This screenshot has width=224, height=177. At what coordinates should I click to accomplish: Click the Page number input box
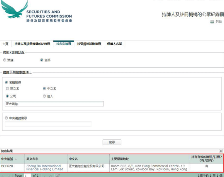click(x=27, y=176)
